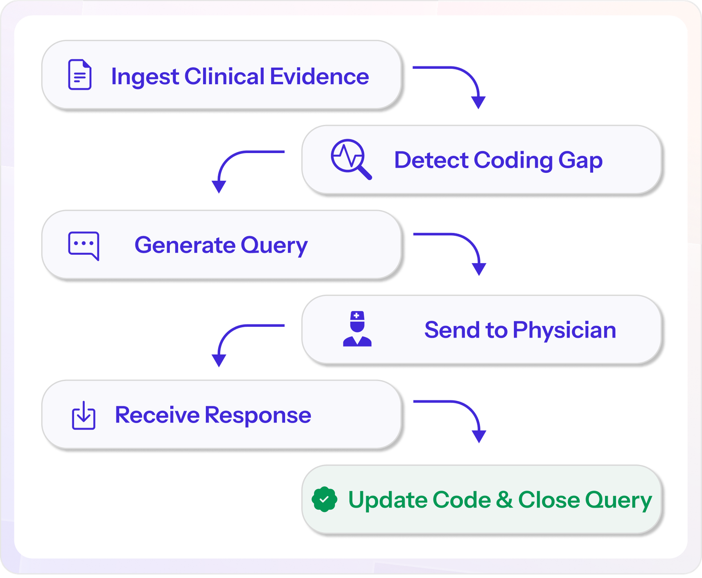This screenshot has height=578, width=702.
Task: Click the magnifier pulse icon for Detect Coding Gap
Action: (351, 159)
